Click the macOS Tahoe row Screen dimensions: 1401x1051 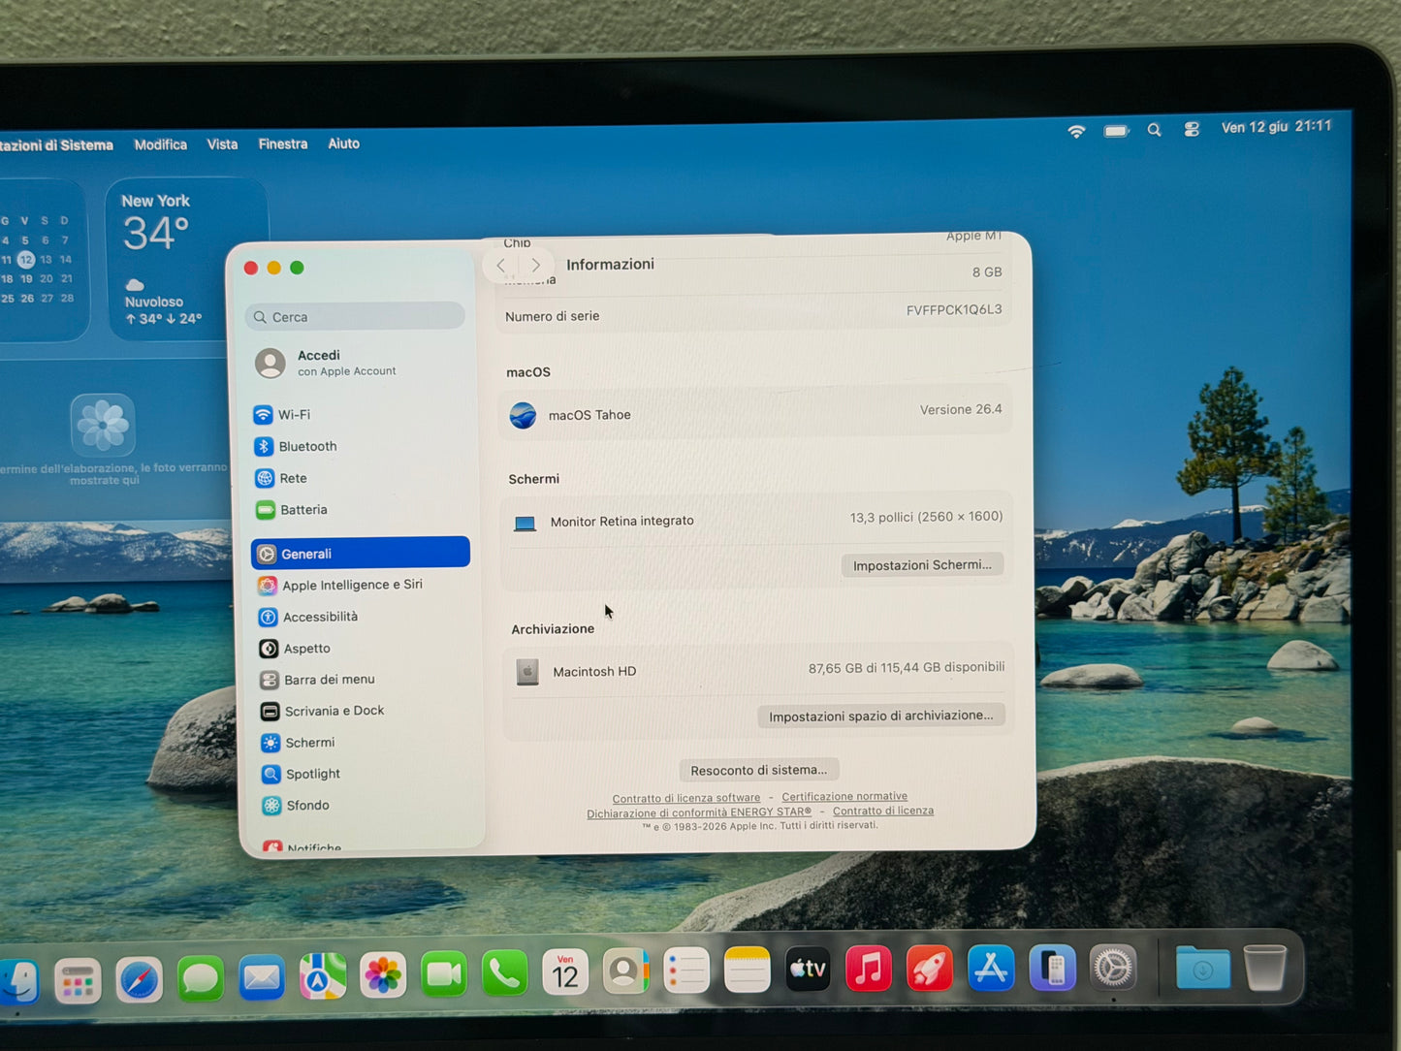coord(756,414)
